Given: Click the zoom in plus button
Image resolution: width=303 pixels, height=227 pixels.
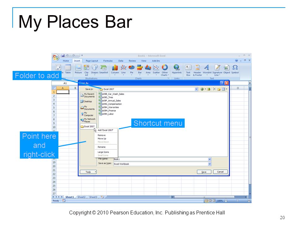Looking at the screenshot, I should 249,201.
